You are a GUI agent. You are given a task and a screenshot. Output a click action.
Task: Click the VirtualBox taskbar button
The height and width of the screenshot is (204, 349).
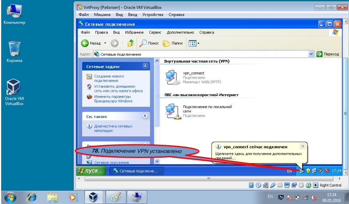point(94,197)
